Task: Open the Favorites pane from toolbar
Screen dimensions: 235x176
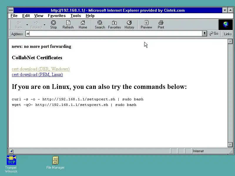Action: click(114, 25)
